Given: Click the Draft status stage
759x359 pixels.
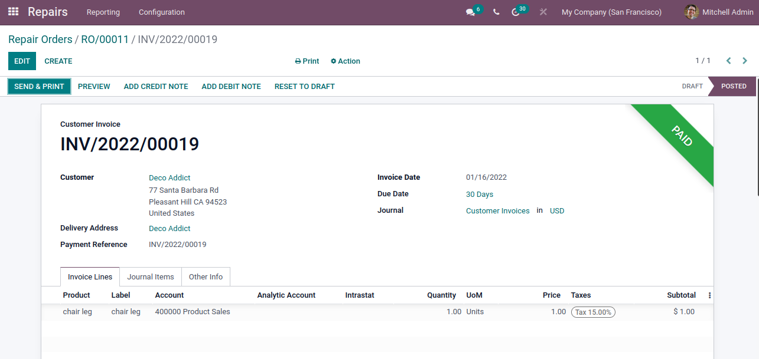Looking at the screenshot, I should coord(692,86).
